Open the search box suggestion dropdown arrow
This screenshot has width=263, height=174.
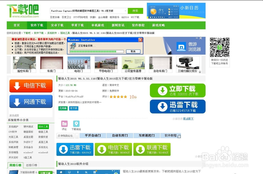pos(125,11)
